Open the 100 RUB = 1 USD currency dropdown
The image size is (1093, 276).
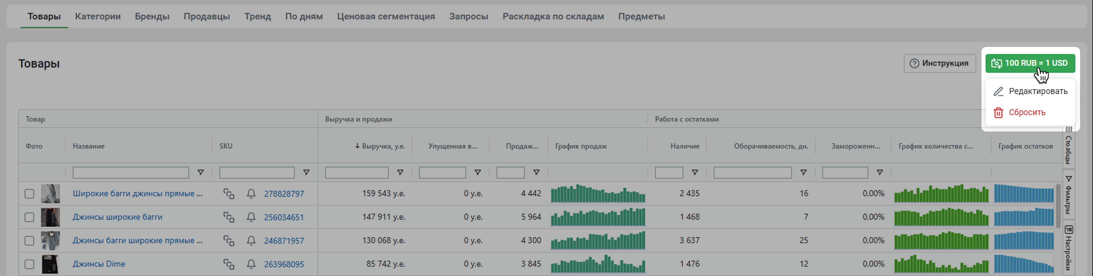click(x=1030, y=63)
